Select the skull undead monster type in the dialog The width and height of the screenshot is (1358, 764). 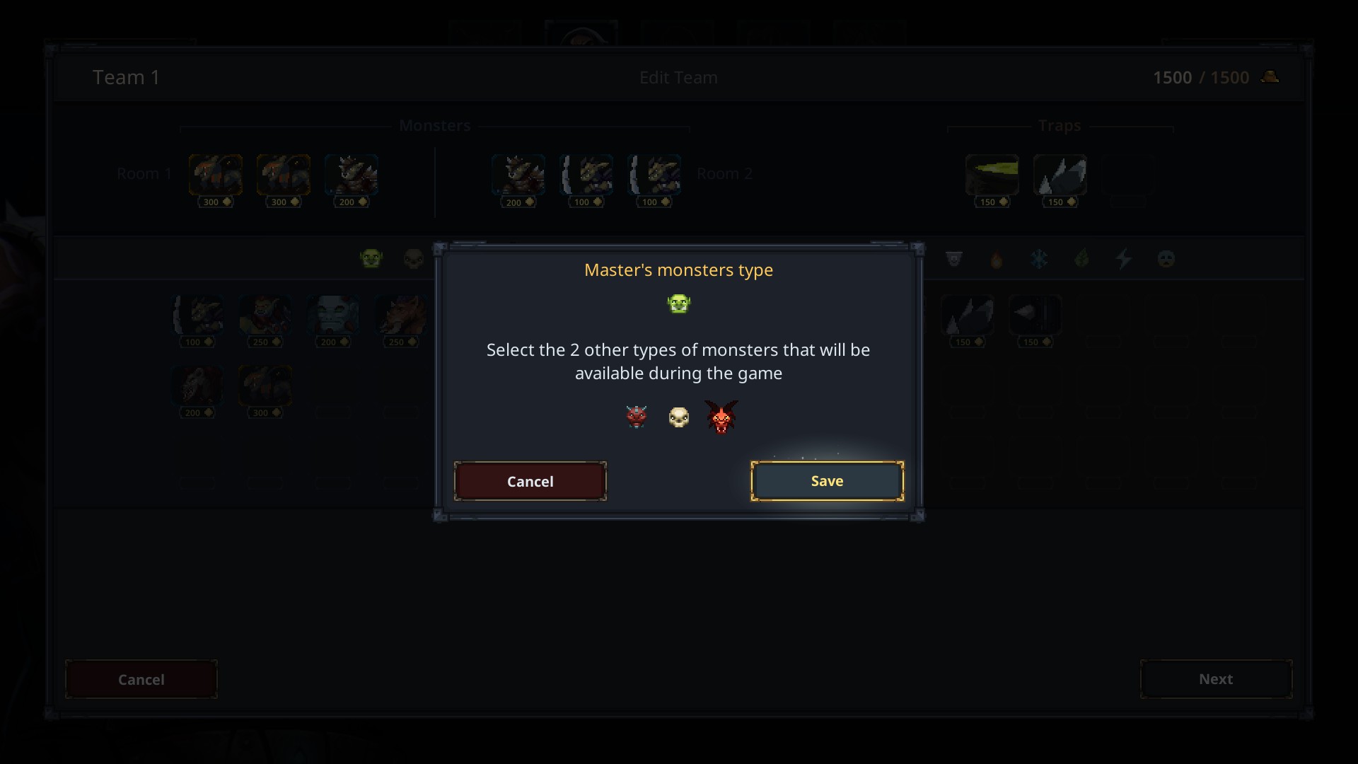[x=678, y=417]
